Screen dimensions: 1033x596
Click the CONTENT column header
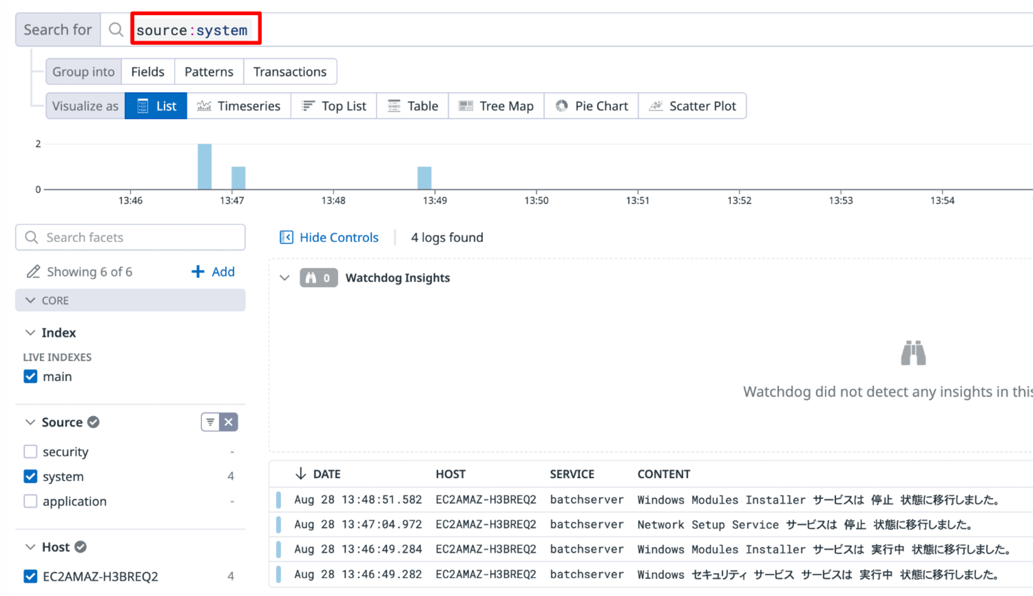pos(664,474)
